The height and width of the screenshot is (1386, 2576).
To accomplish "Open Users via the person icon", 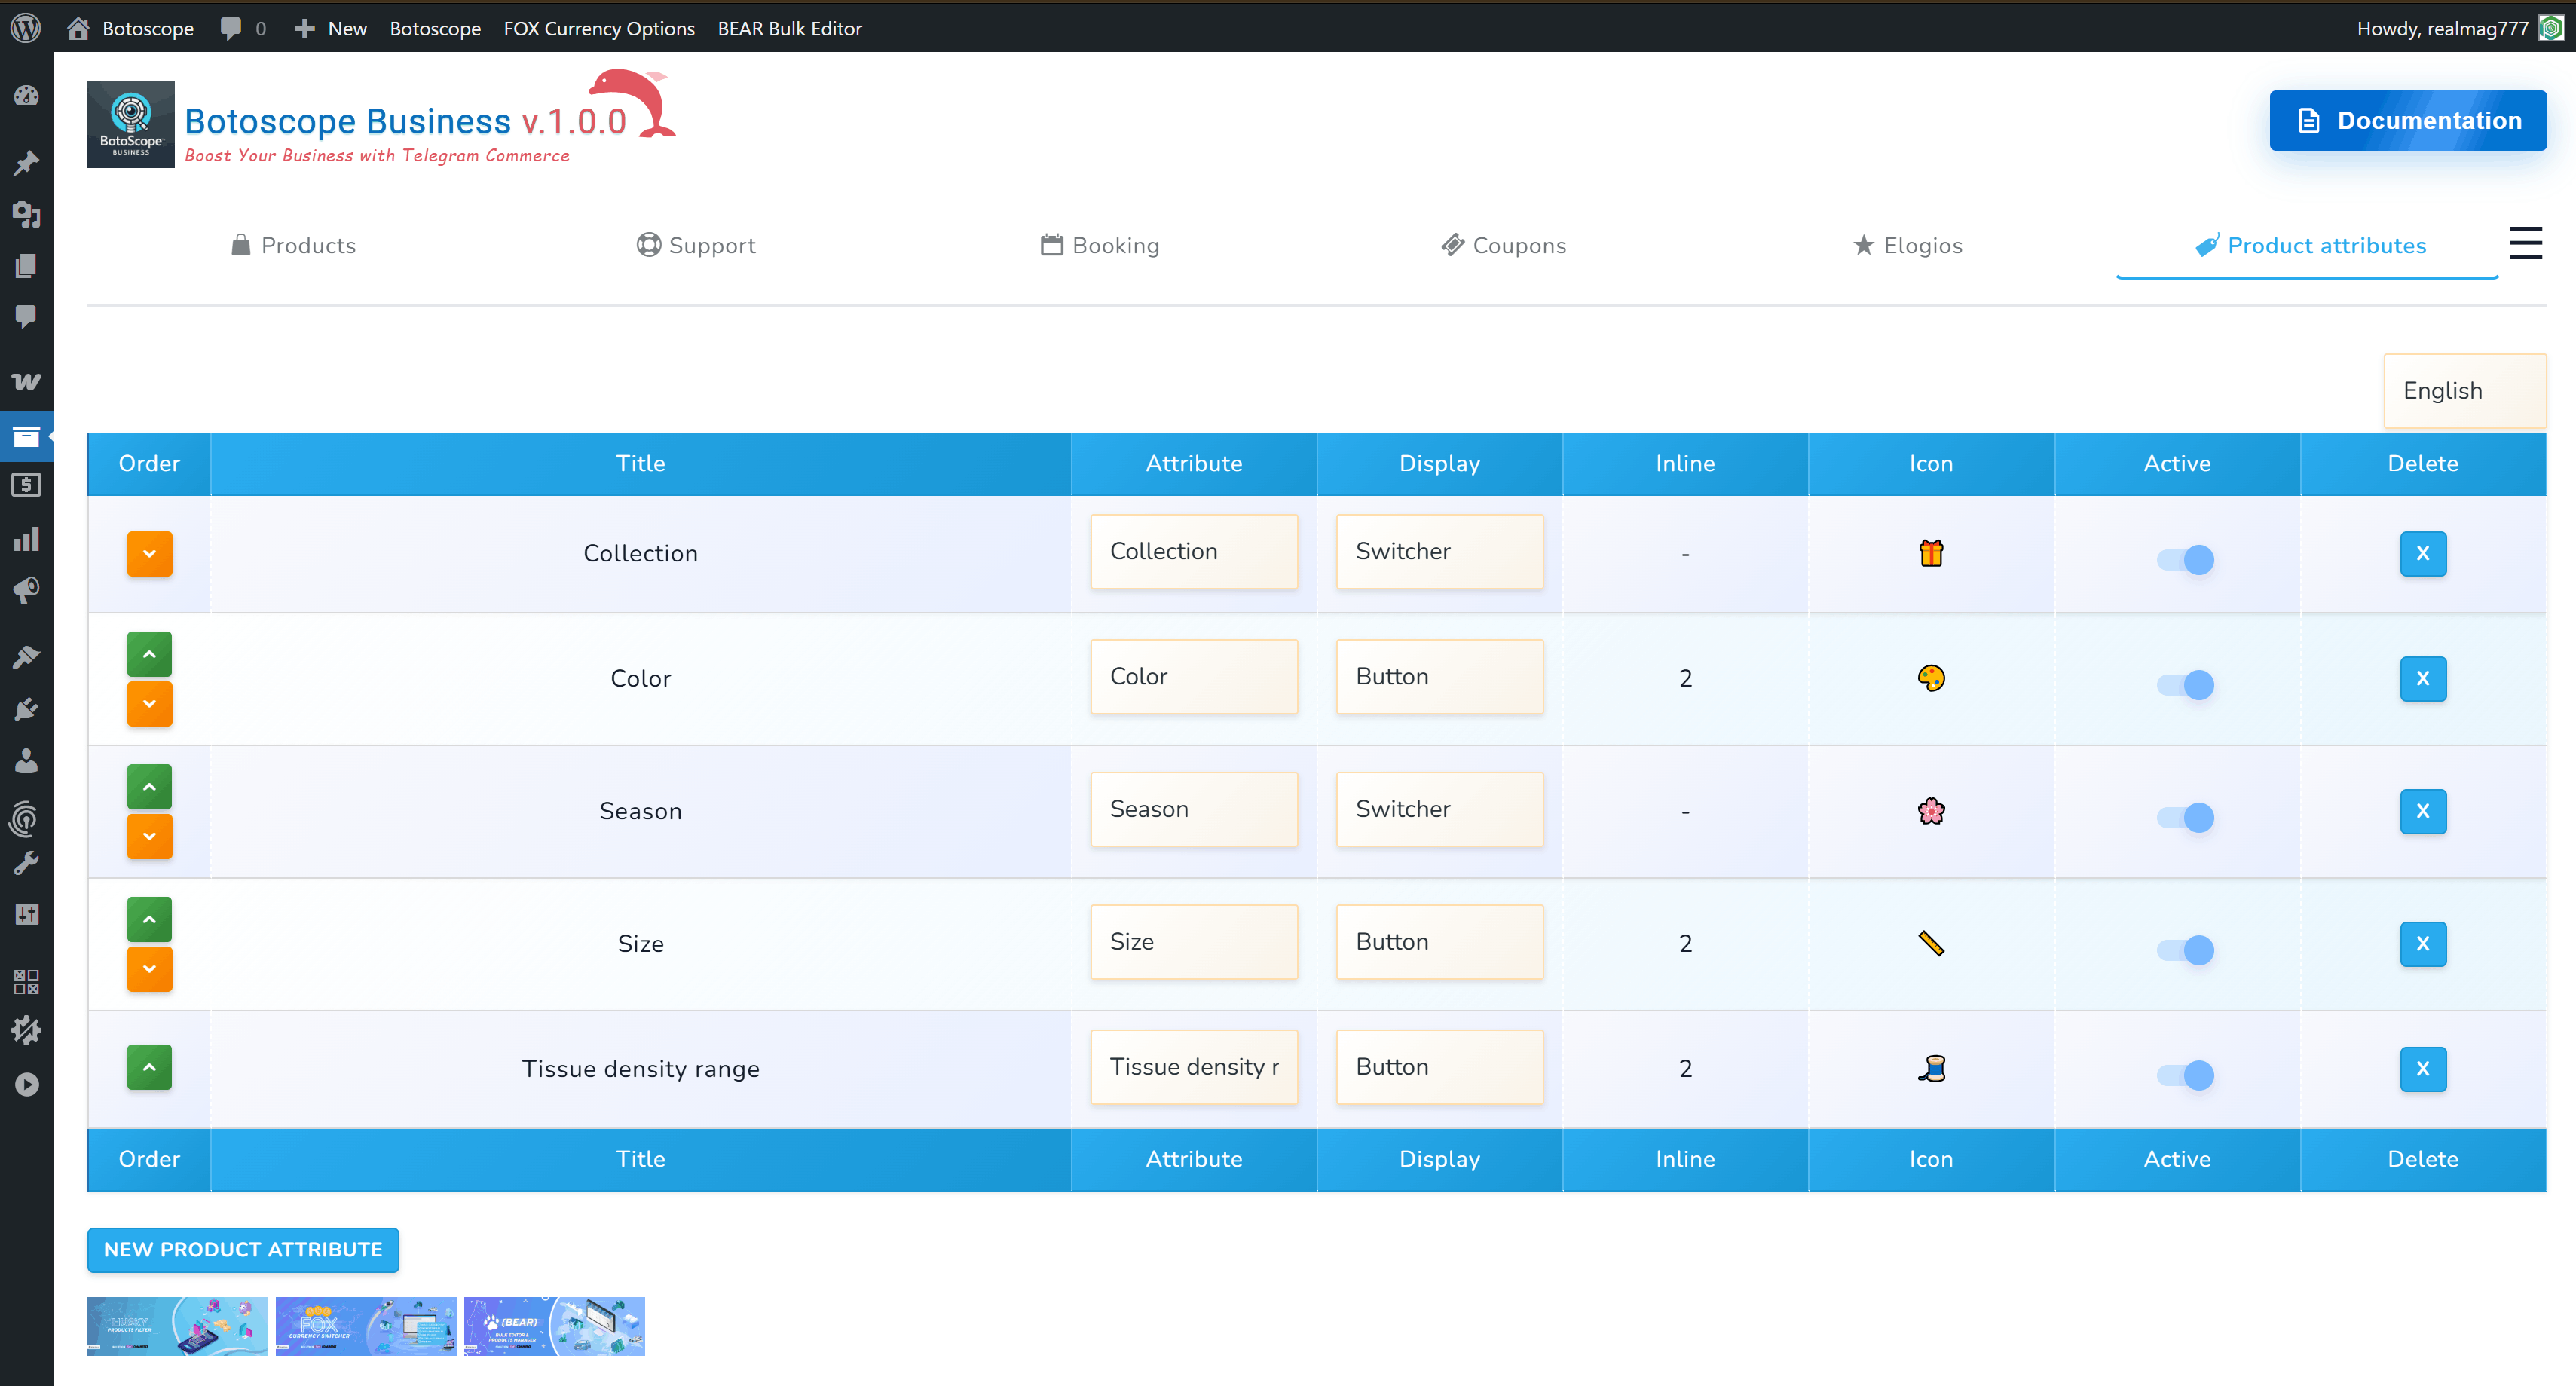I will click(x=27, y=760).
